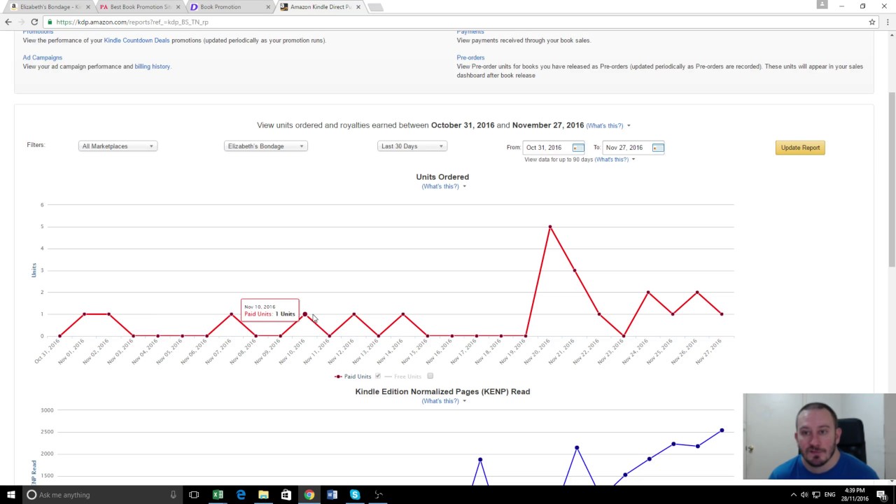Screen dimensions: 896x504
Task: Open the Elizabeth's Bondage book filter dropdown
Action: pyautogui.click(x=265, y=146)
